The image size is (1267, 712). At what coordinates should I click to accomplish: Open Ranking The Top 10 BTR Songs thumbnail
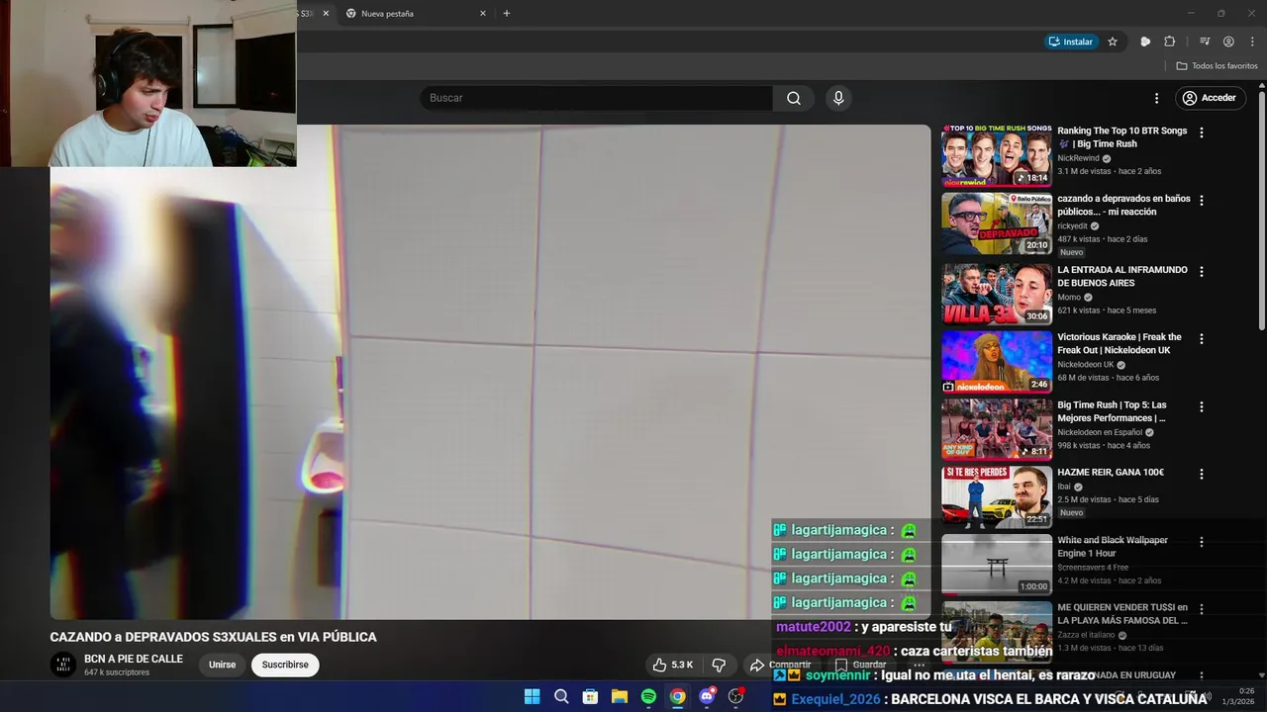(997, 156)
